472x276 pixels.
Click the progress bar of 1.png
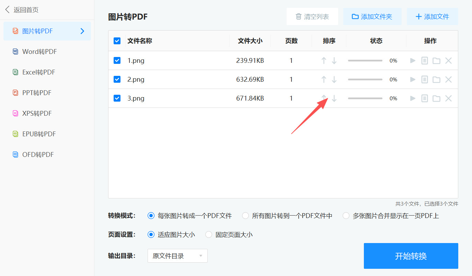pos(365,60)
